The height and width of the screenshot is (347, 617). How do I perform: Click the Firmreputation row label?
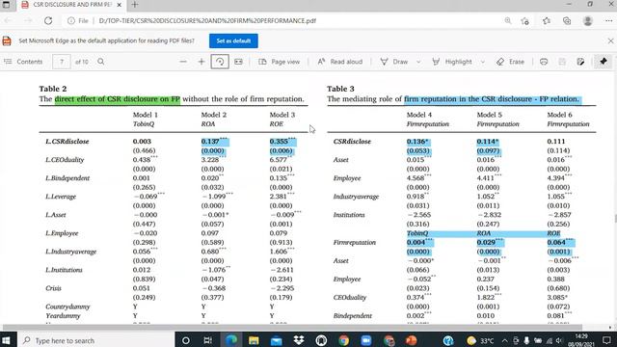[354, 242]
